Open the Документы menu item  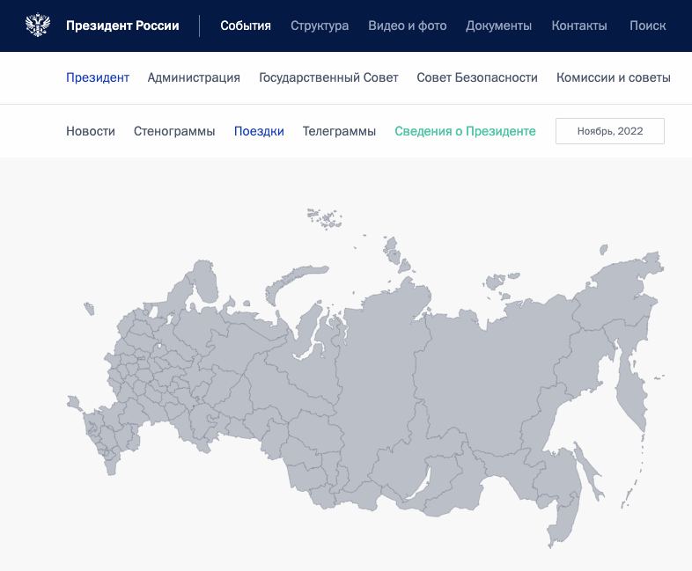pyautogui.click(x=498, y=26)
